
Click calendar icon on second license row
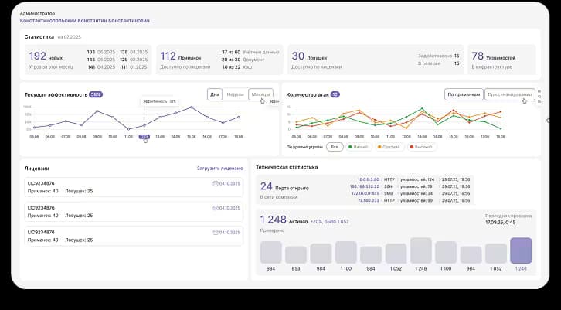coord(215,209)
